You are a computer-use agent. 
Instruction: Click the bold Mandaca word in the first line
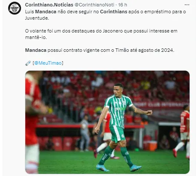click(46, 12)
